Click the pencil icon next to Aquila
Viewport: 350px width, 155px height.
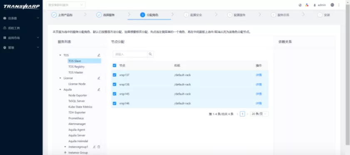[x=99, y=90]
